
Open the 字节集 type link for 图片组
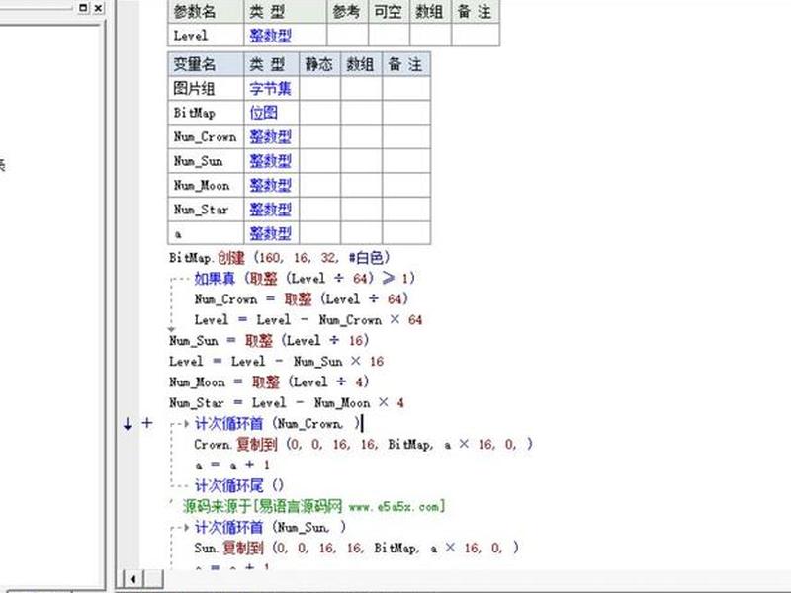click(x=270, y=89)
